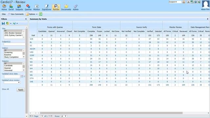Go to the Home module

[x=4, y=7]
